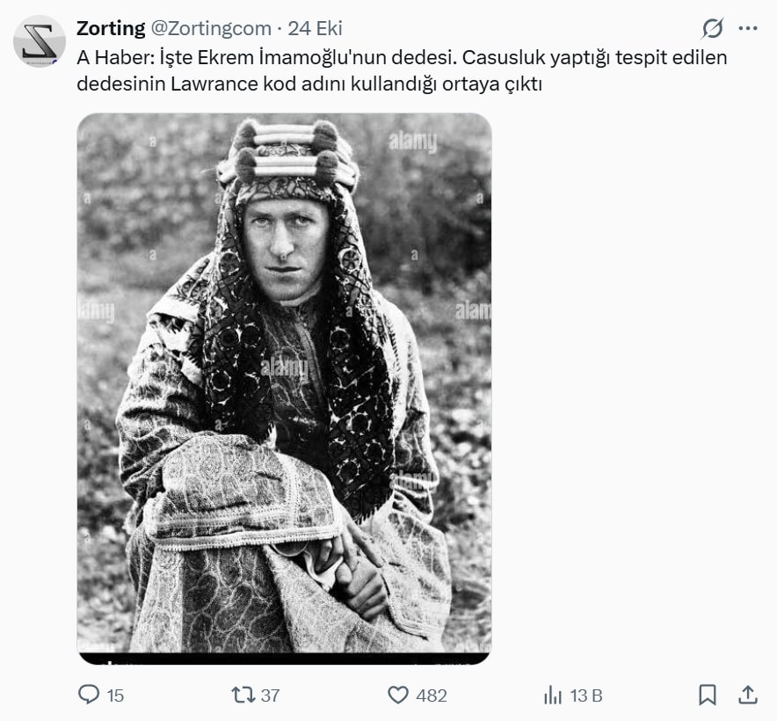Open the @Zortingcom handle link
Viewport: 777px width, 721px height.
[211, 28]
